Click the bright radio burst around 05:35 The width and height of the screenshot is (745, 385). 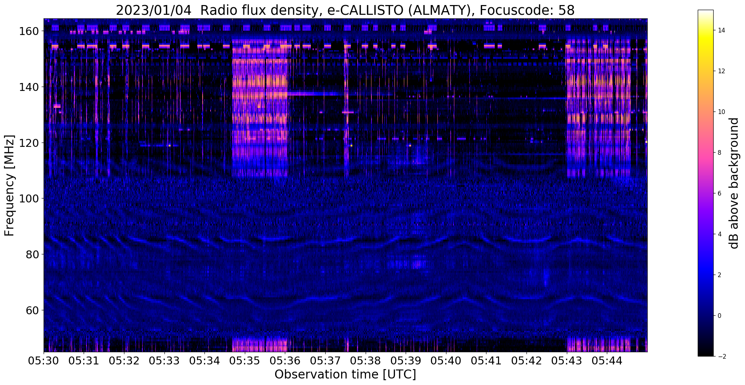260,108
